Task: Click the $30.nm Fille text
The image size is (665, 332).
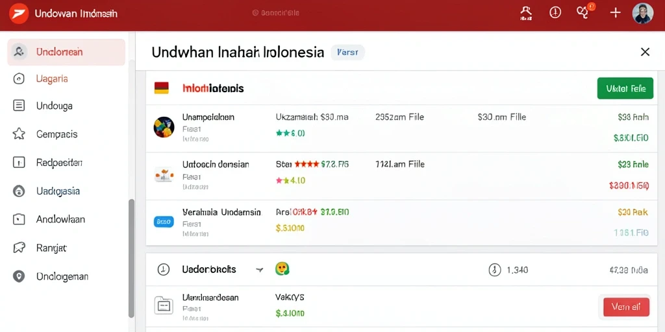Action: pos(502,117)
